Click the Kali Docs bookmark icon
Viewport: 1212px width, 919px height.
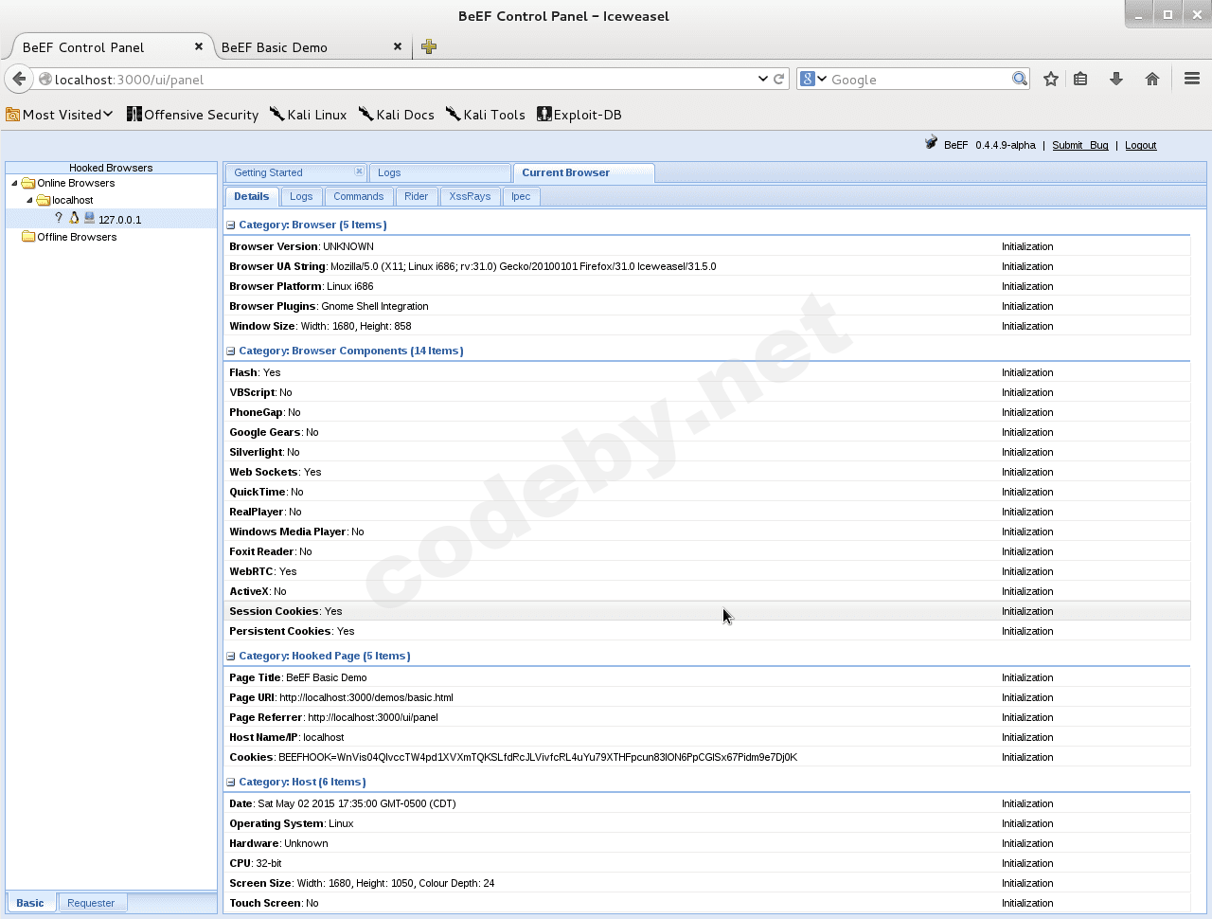[x=366, y=115]
